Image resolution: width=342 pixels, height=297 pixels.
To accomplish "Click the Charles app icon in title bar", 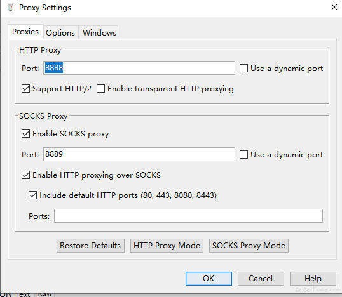I will click(10, 8).
